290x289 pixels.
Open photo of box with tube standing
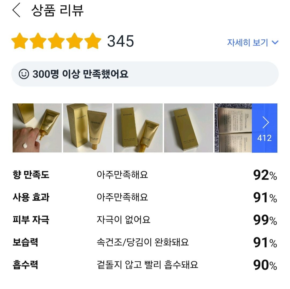coord(88,128)
